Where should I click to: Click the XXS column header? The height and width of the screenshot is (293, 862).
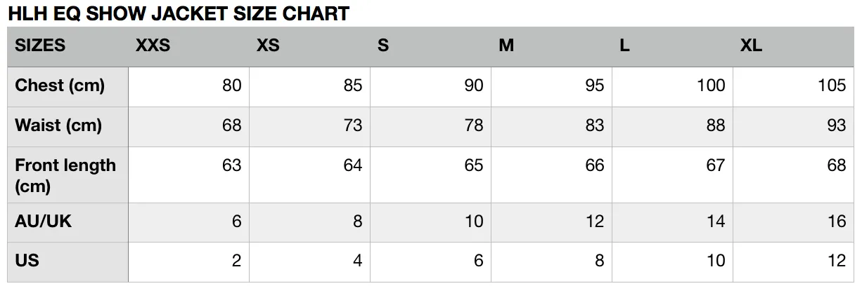coord(153,46)
